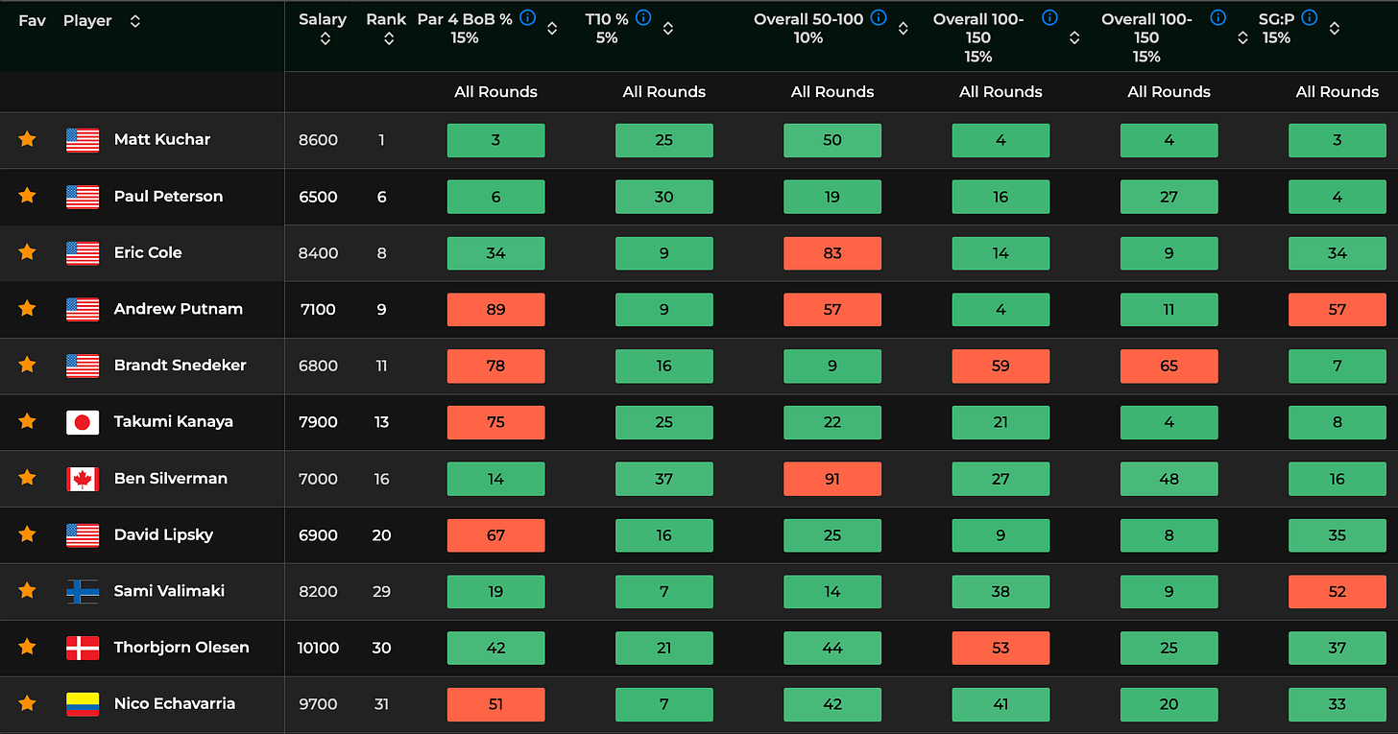Click the Japan flag for Takumi Kanaya
Image resolution: width=1398 pixels, height=734 pixels.
point(83,422)
